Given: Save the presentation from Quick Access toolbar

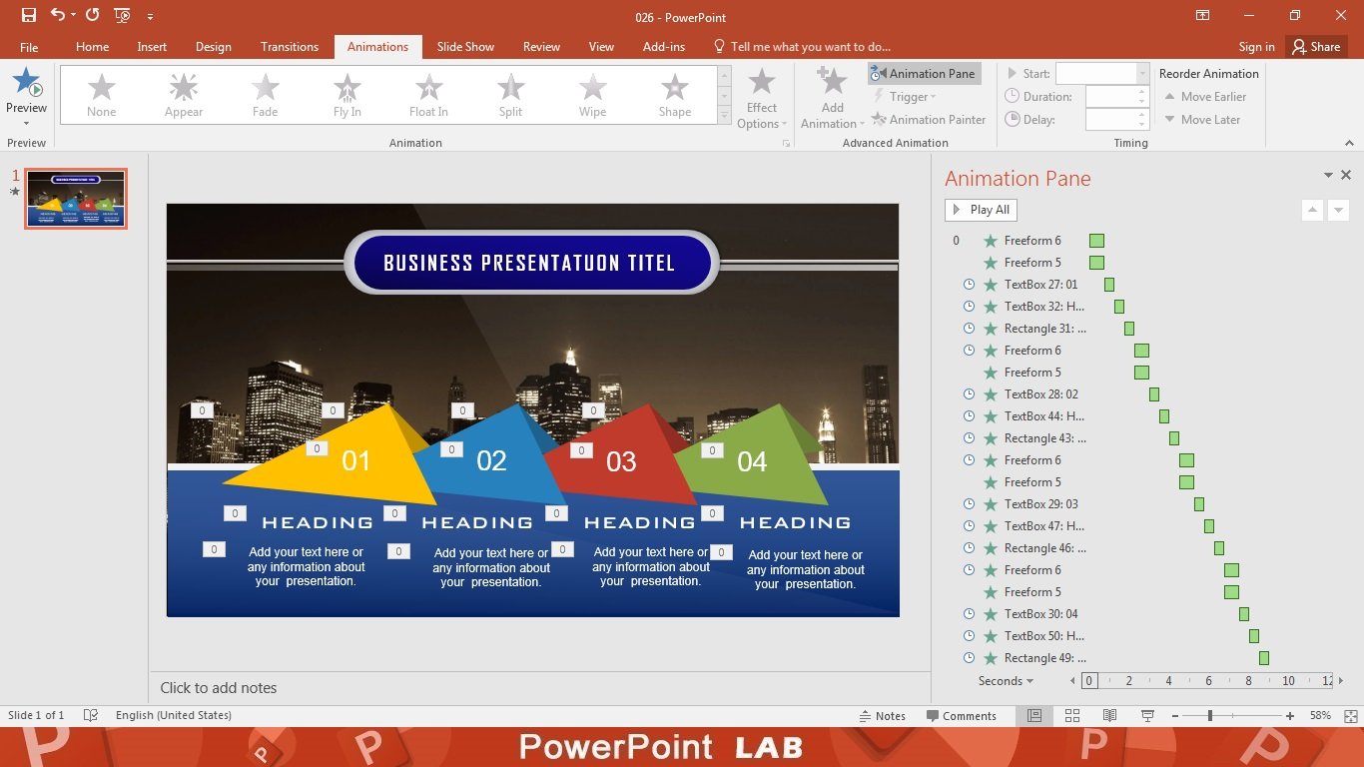Looking at the screenshot, I should (28, 16).
